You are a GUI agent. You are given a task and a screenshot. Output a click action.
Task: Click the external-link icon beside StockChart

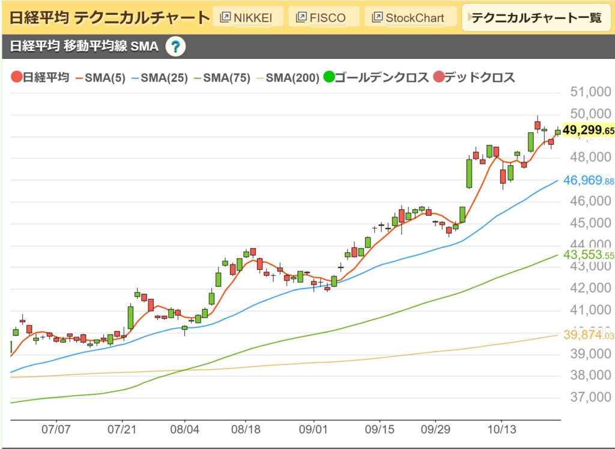tap(377, 17)
